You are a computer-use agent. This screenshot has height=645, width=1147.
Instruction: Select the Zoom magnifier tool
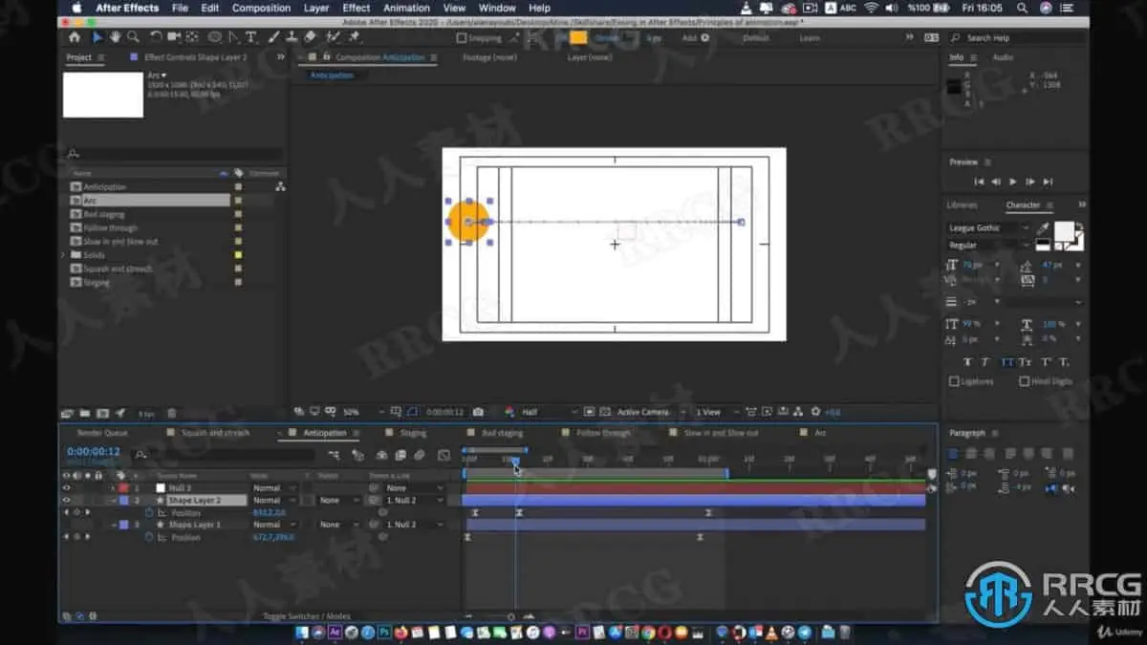coord(132,37)
